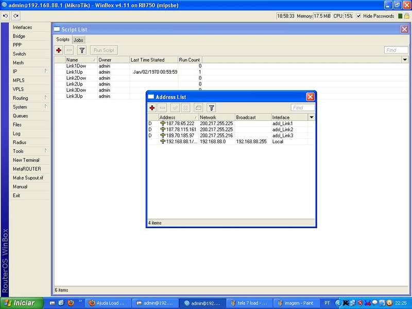412x309 pixels.
Task: Open the Manual menu item
Action: tap(30, 186)
